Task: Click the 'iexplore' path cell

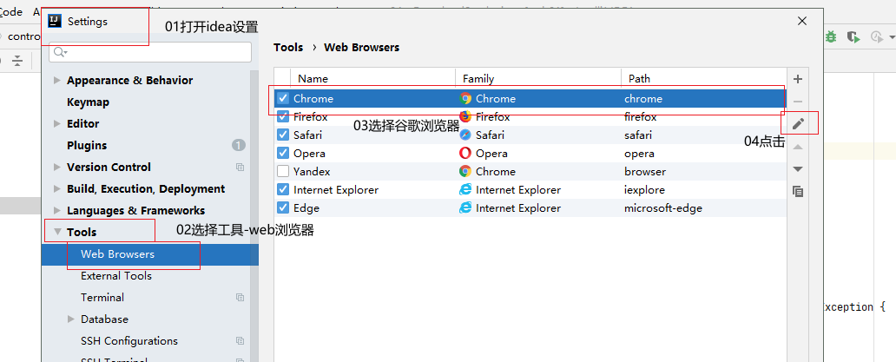Action: 644,189
